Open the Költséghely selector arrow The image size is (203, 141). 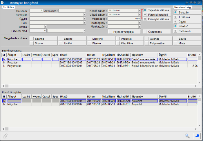pos(140,23)
